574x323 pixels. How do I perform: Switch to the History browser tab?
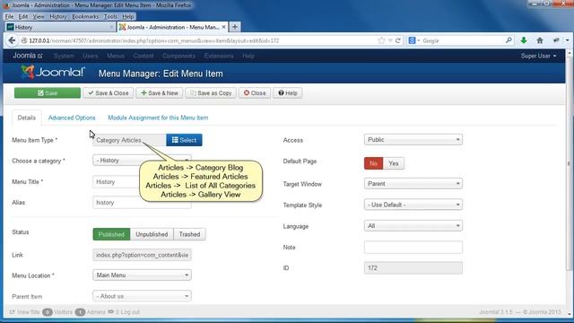pos(60,27)
